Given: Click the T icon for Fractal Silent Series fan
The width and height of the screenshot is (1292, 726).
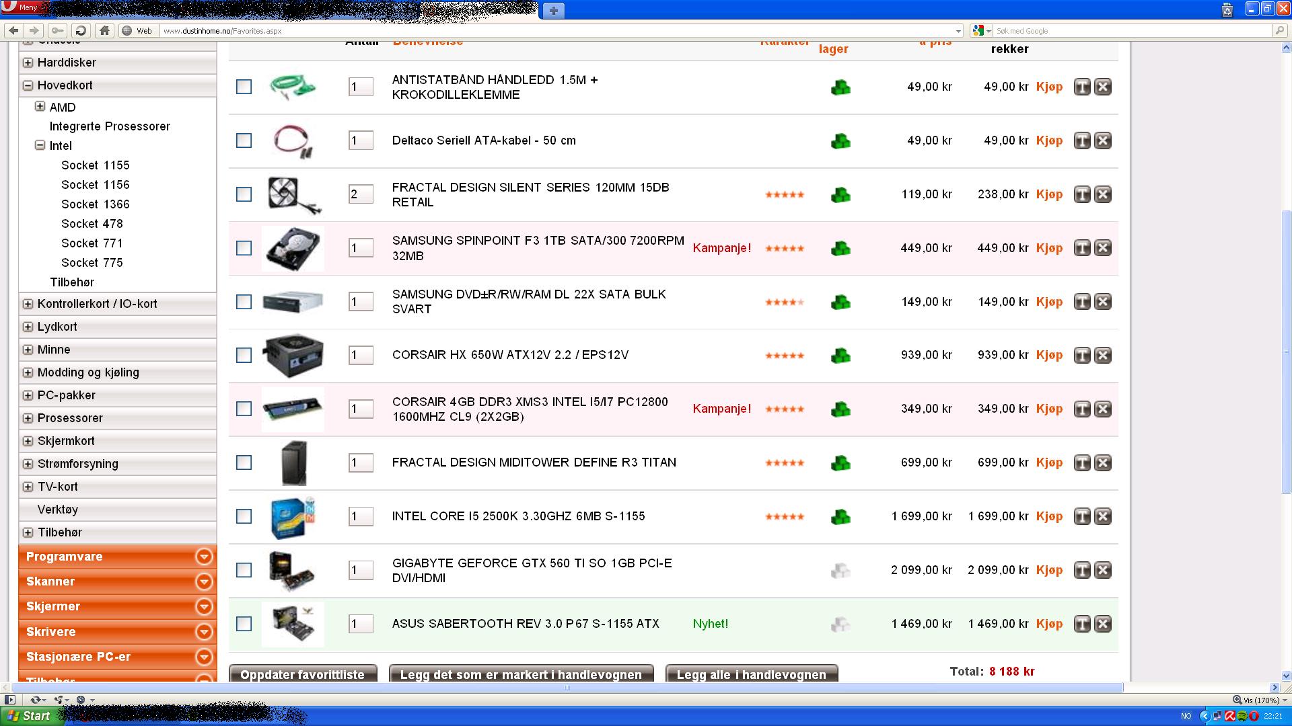Looking at the screenshot, I should 1082,194.
